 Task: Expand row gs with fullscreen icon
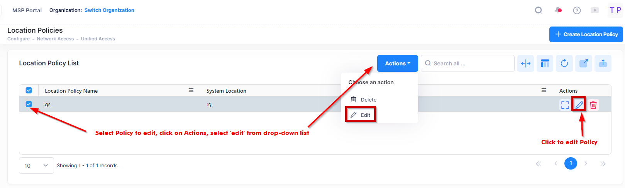(x=565, y=105)
